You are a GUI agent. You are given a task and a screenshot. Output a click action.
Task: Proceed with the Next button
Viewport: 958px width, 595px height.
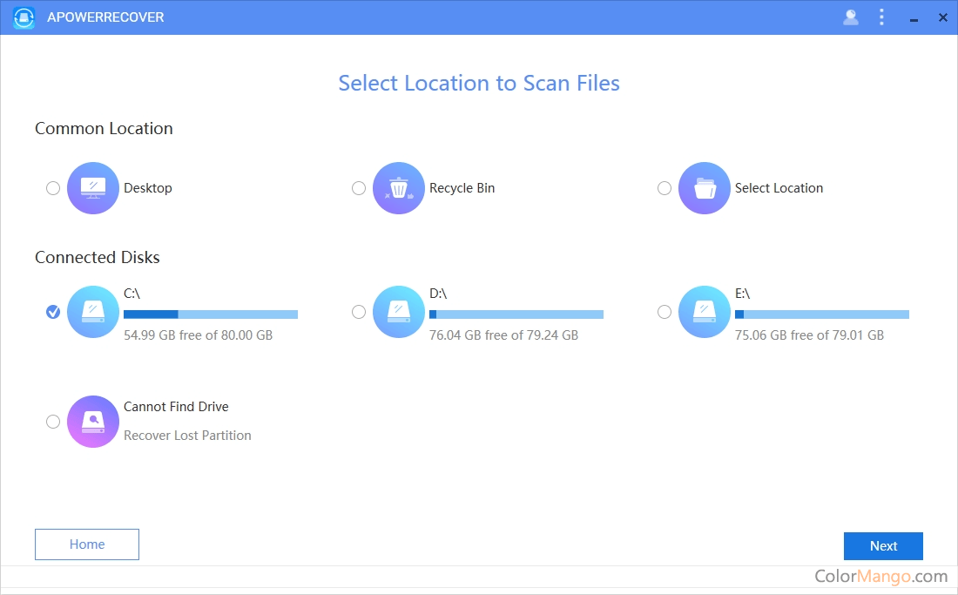coord(883,546)
